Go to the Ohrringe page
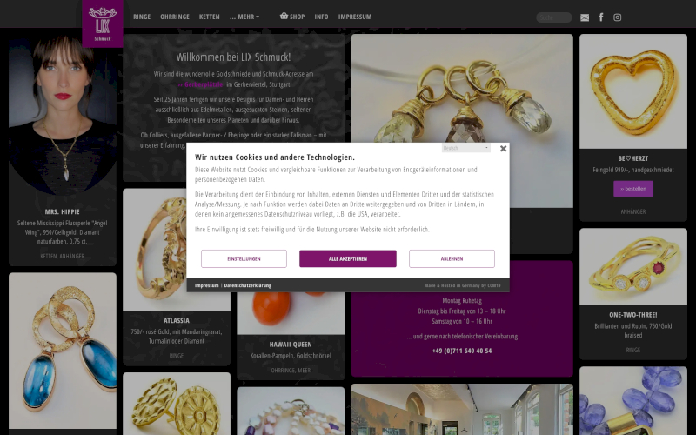This screenshot has width=696, height=435. [x=175, y=17]
